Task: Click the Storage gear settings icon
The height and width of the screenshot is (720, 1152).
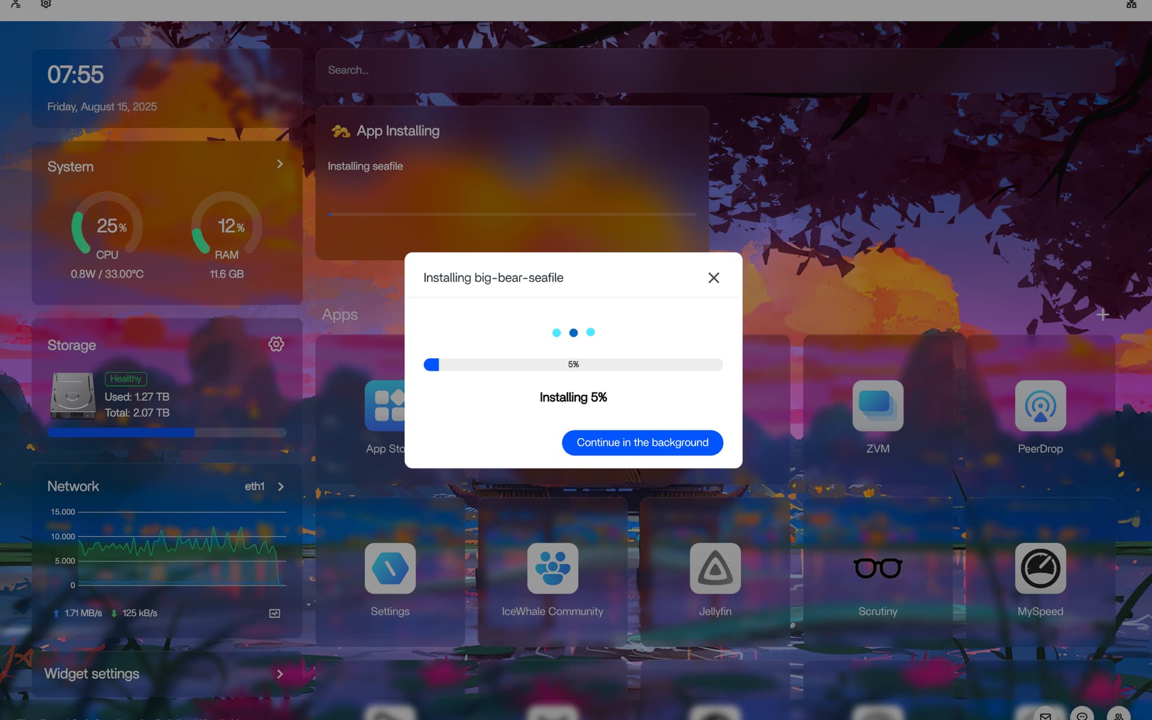Action: pos(276,344)
